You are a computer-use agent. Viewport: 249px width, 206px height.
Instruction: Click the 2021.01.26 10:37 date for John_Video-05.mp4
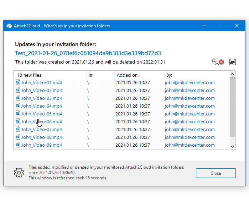coord(133,114)
